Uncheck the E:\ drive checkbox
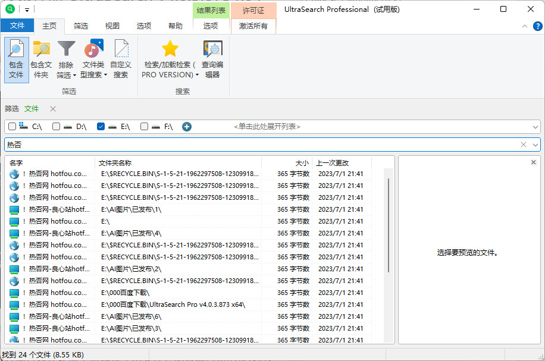 (x=101, y=127)
